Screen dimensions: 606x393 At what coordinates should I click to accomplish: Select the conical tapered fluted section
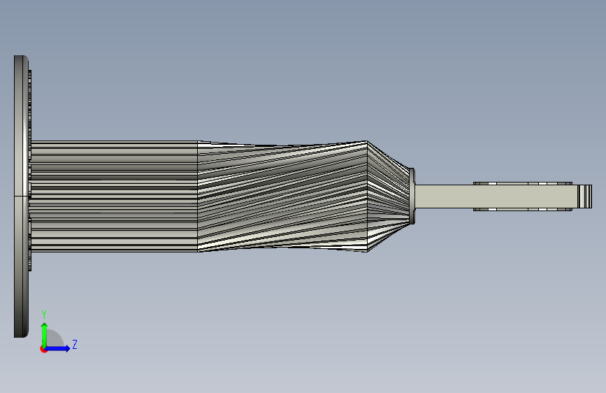(x=388, y=196)
